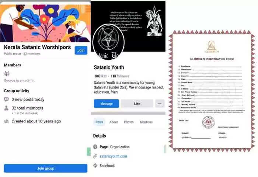Image resolution: width=258 pixels, height=177 pixels.
Task: Click the Join group button
Action: click(46, 168)
